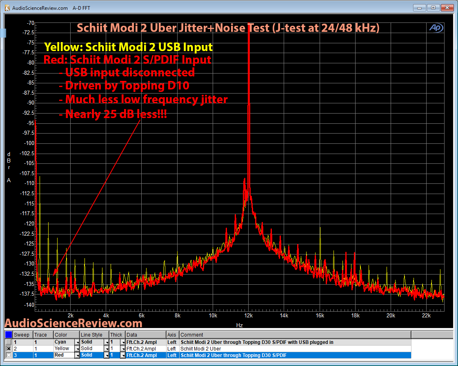Click the 'Nearly 25 dB less!!!' annotation
Screen dimensions: 458x366
tap(113, 114)
